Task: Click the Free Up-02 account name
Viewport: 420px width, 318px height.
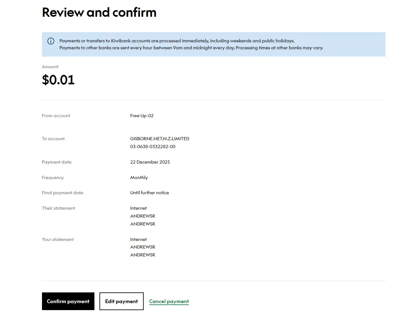Action: pos(142,116)
